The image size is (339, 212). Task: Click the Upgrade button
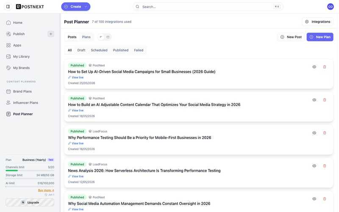pyautogui.click(x=30, y=203)
